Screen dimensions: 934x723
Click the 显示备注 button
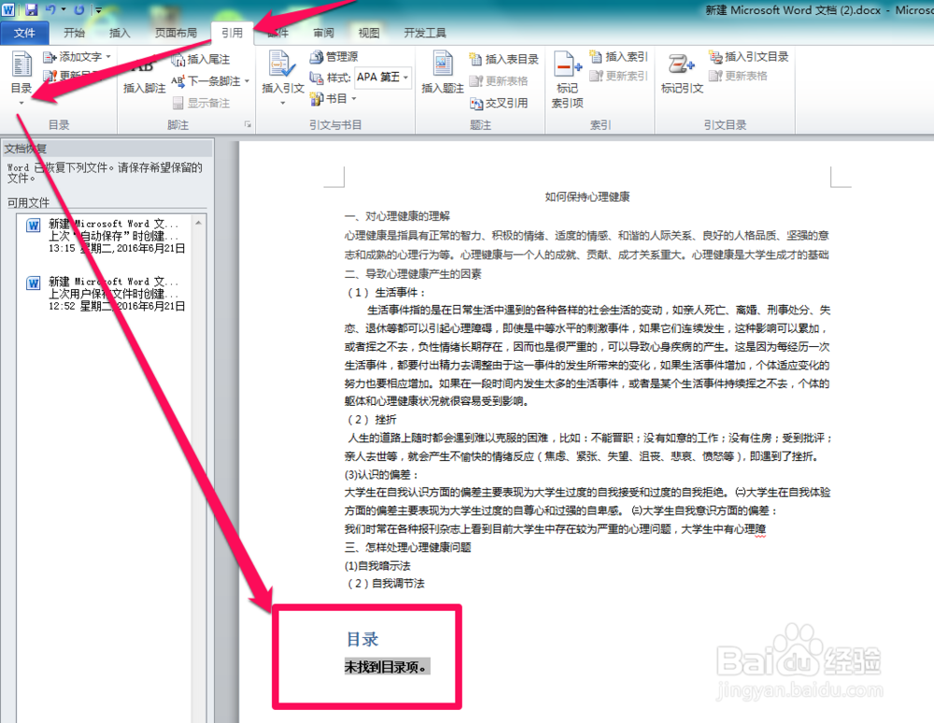point(201,103)
